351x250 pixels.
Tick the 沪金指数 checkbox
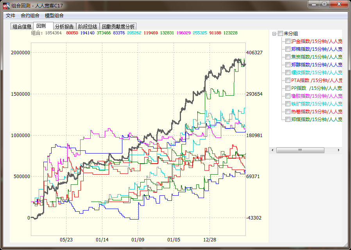(288, 41)
